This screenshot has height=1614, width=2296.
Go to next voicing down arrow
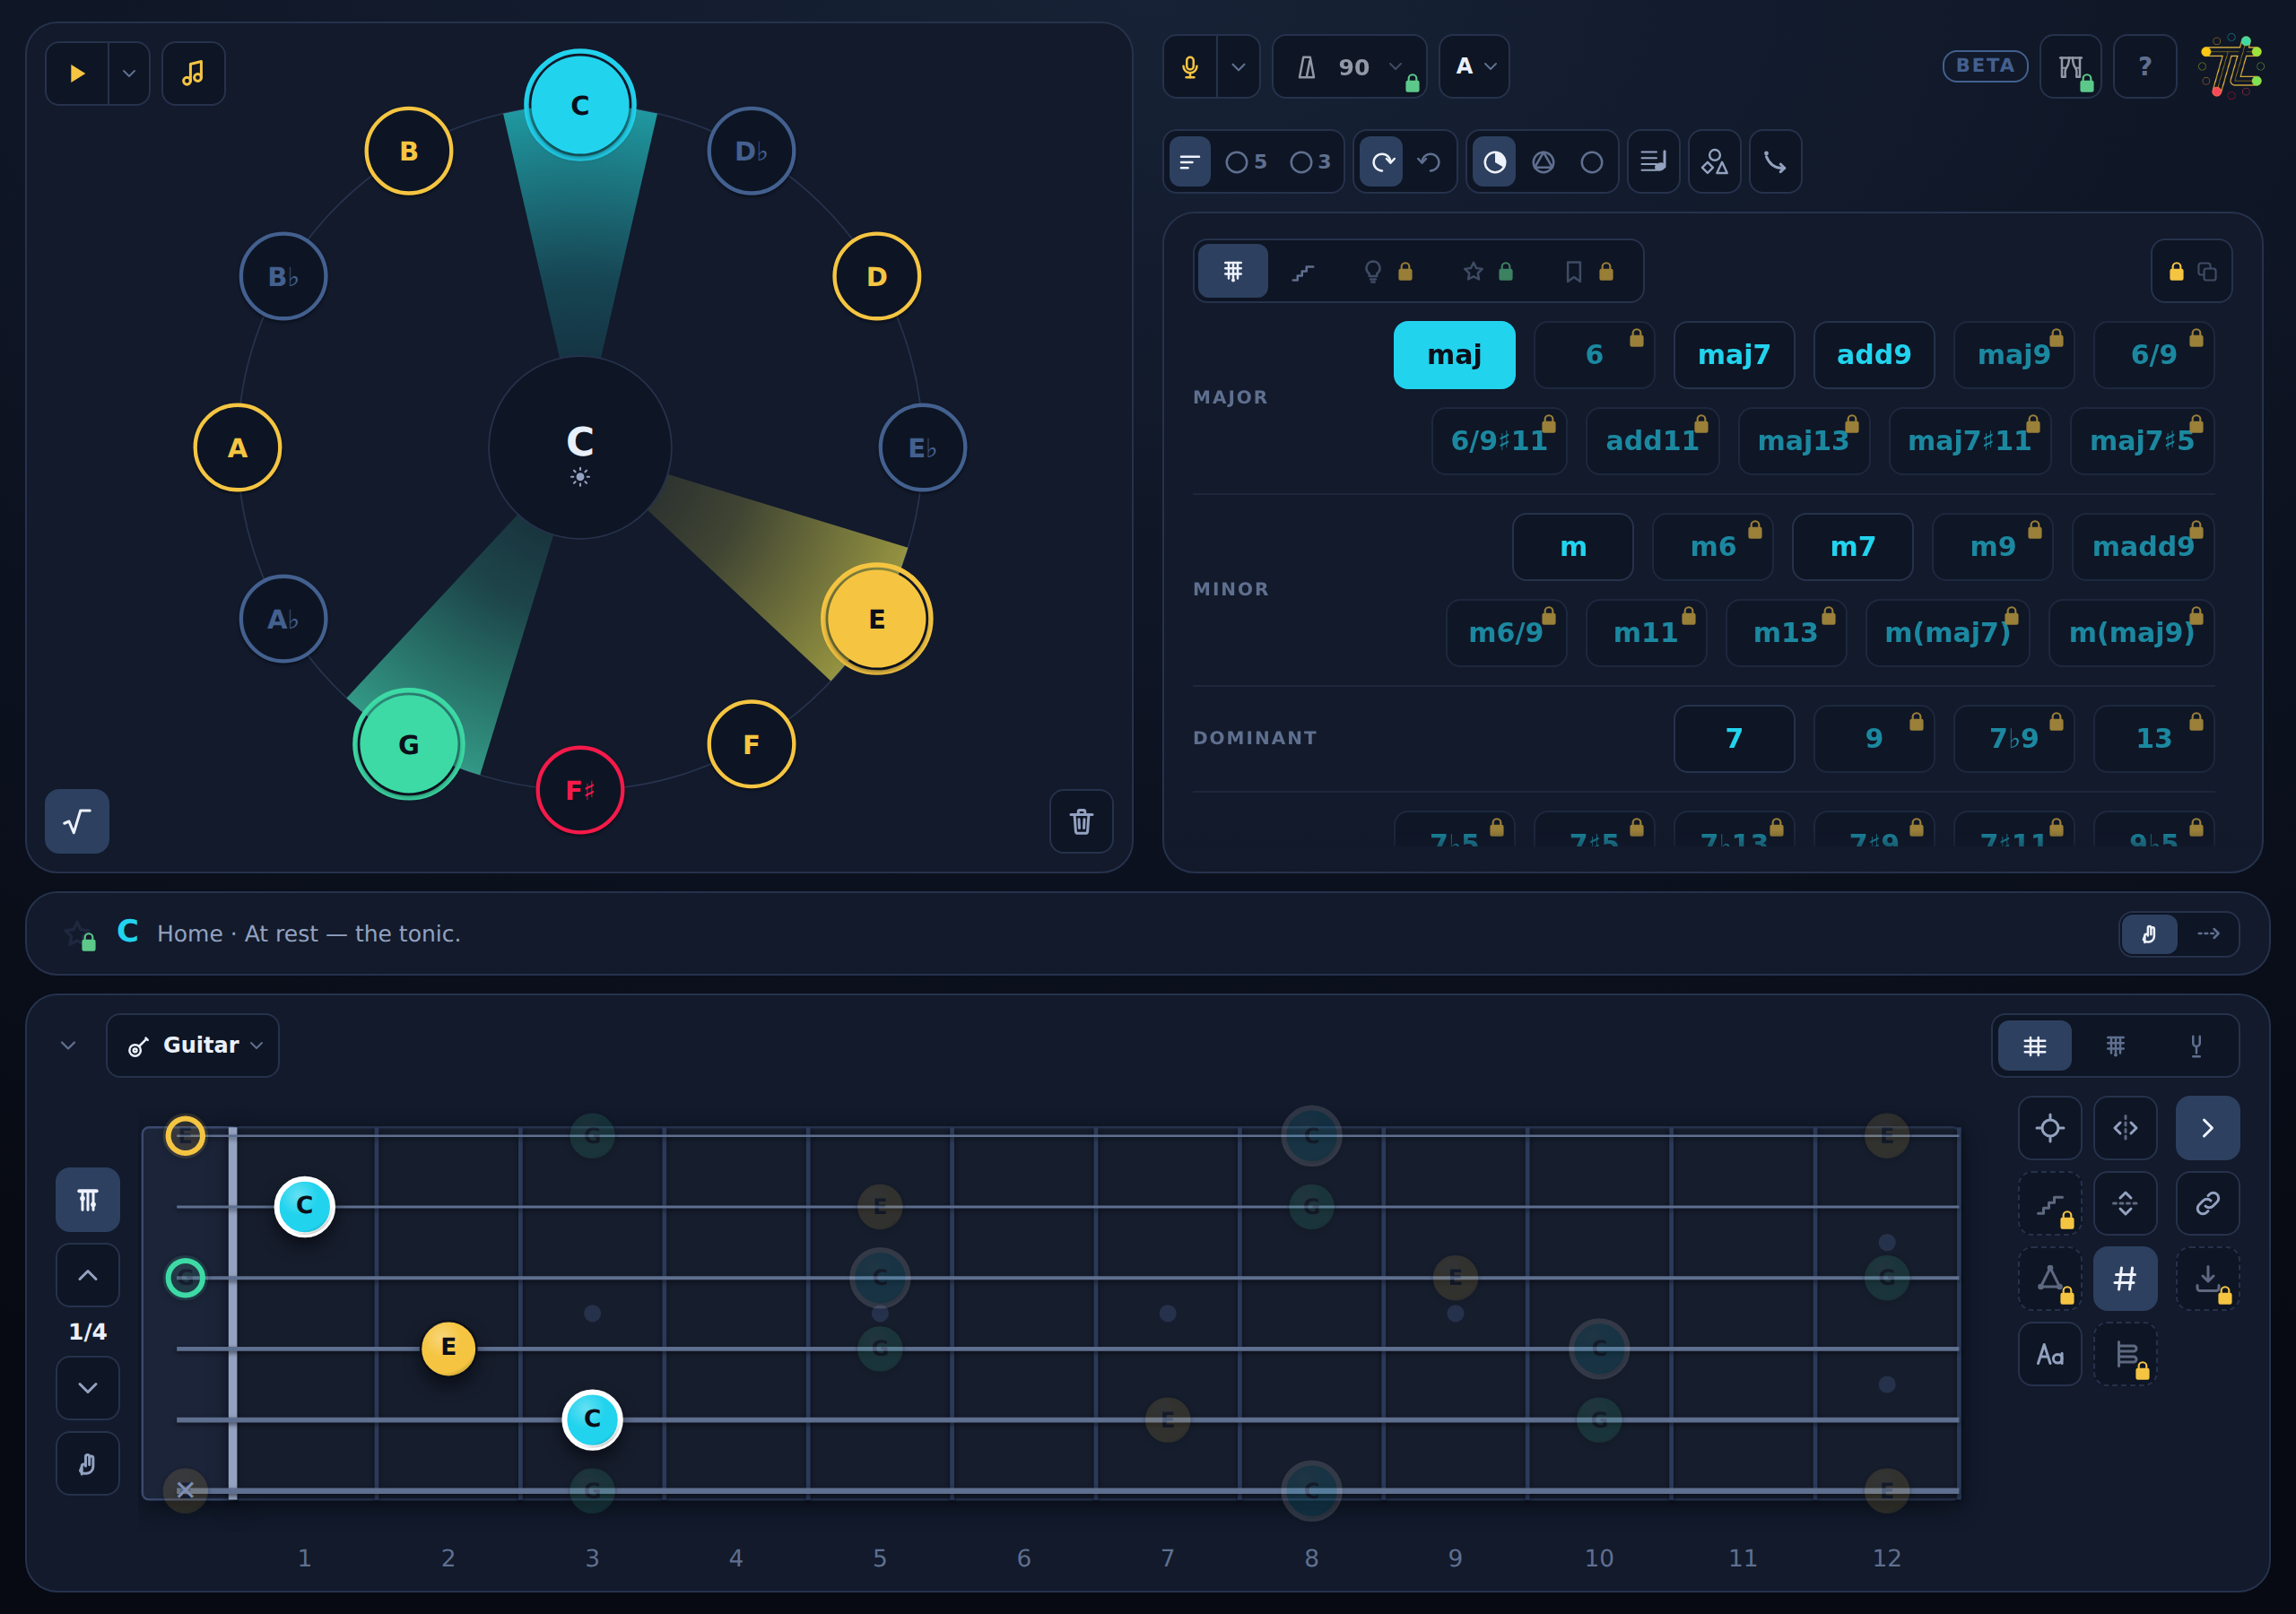click(88, 1388)
